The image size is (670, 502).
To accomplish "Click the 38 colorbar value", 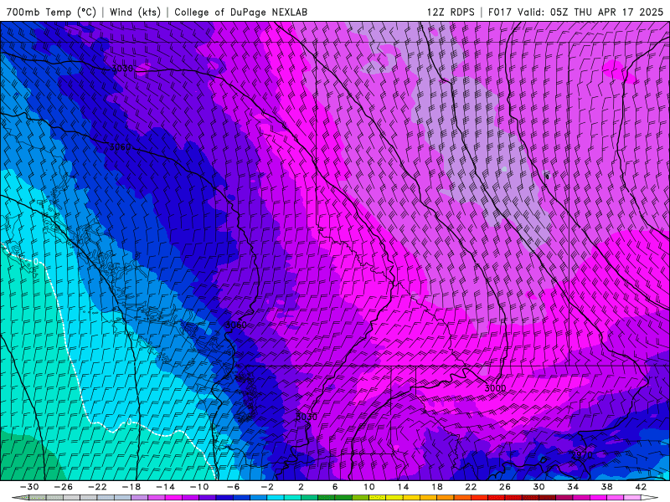I will (606, 487).
